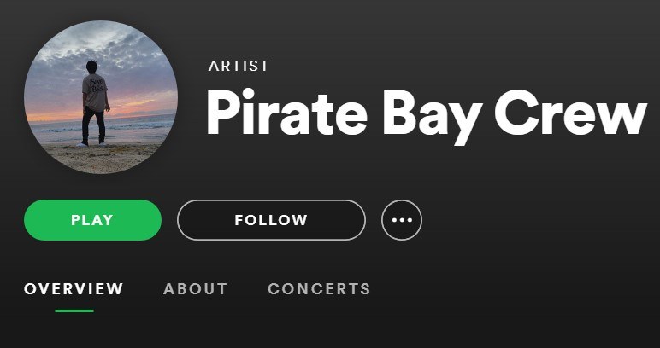Click the Pirate Bay Crew profile picture
This screenshot has width=660, height=348.
tap(101, 97)
